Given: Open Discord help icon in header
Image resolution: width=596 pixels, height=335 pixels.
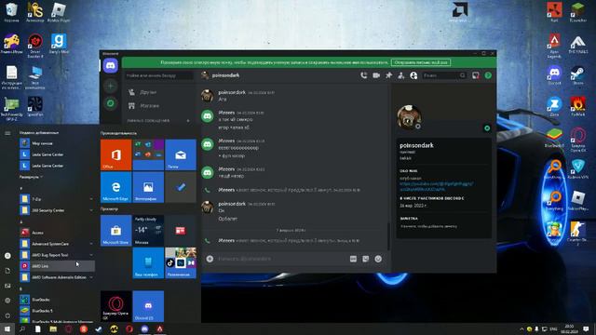Looking at the screenshot, I should (488, 75).
